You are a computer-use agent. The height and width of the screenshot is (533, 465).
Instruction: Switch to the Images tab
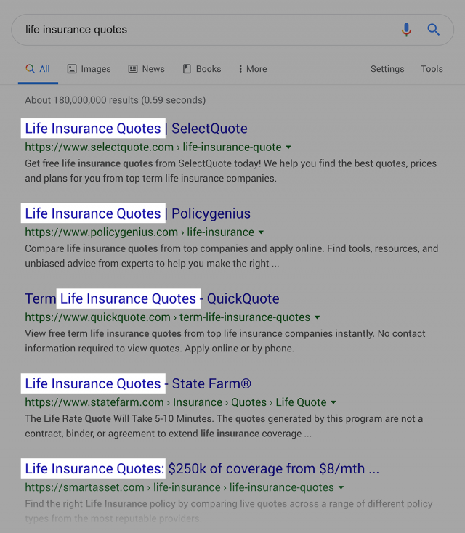[89, 69]
